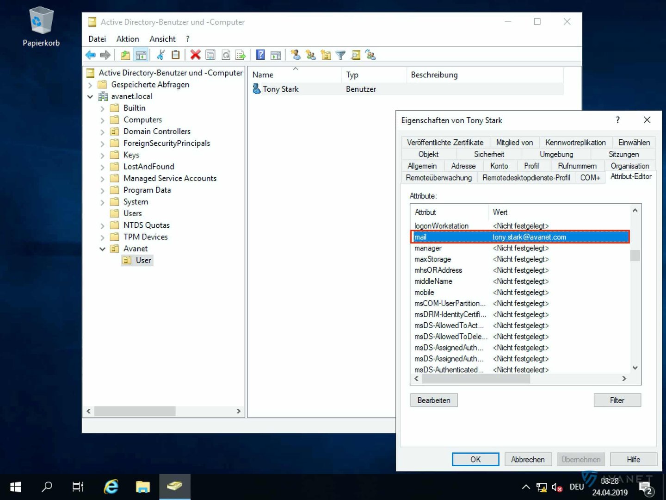The width and height of the screenshot is (666, 500).
Task: Click the Forward arrow toolbar icon
Action: pyautogui.click(x=105, y=55)
